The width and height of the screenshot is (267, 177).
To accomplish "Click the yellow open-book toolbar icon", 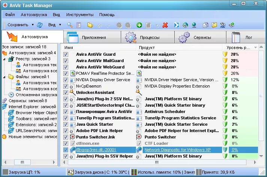I will coord(214,25).
